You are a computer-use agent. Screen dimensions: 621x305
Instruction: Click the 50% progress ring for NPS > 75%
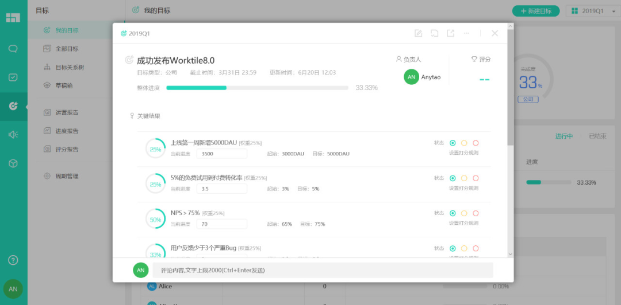click(x=155, y=219)
